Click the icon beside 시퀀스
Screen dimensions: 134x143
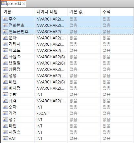click(5, 132)
